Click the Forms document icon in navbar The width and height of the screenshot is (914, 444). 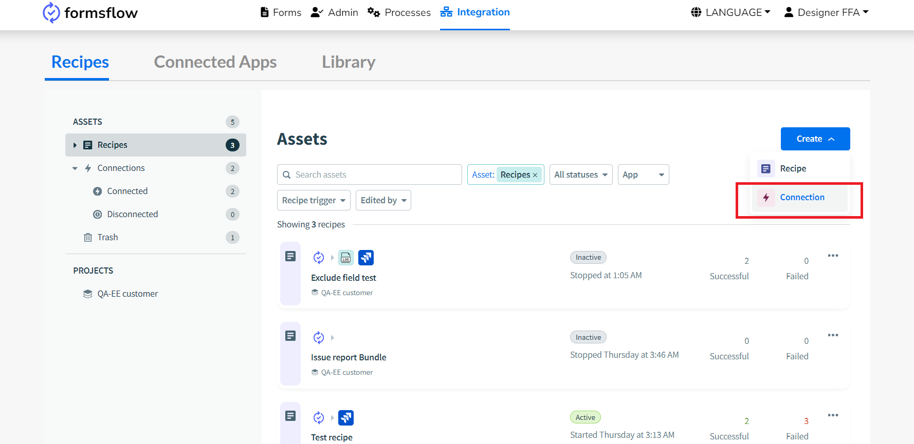(265, 12)
